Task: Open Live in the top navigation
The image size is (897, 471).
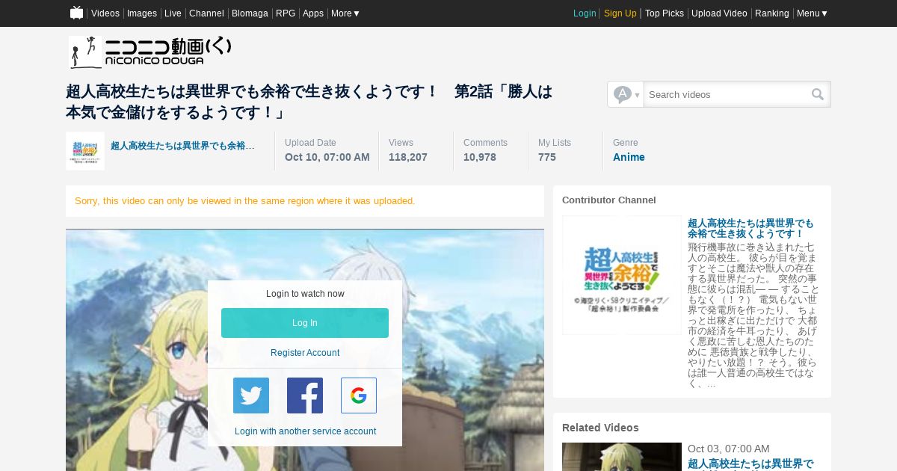Action: point(173,13)
